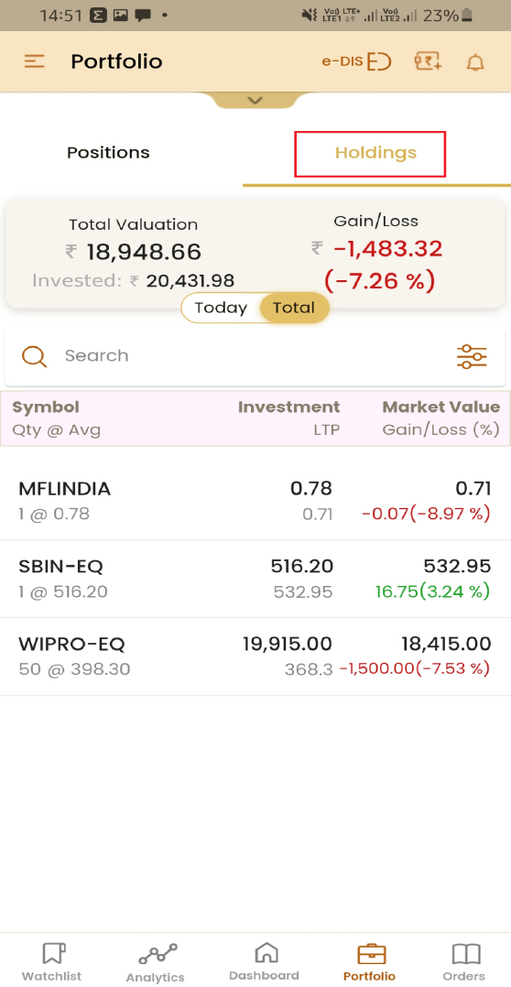Open Orders in the bottom bar
Screen dimensions: 511x987
click(x=463, y=961)
